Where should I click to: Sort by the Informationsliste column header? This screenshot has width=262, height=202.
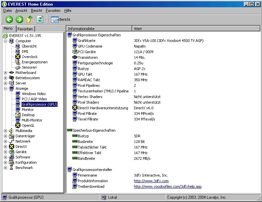[99, 29]
